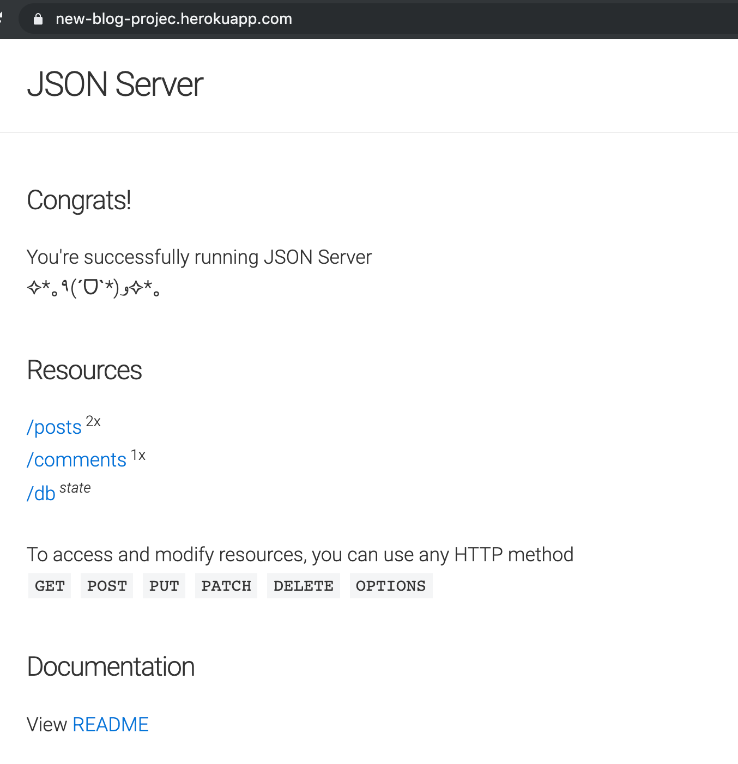Select the new-blog-projec.herokuapp.com URL text
This screenshot has height=764, width=738.
click(174, 19)
